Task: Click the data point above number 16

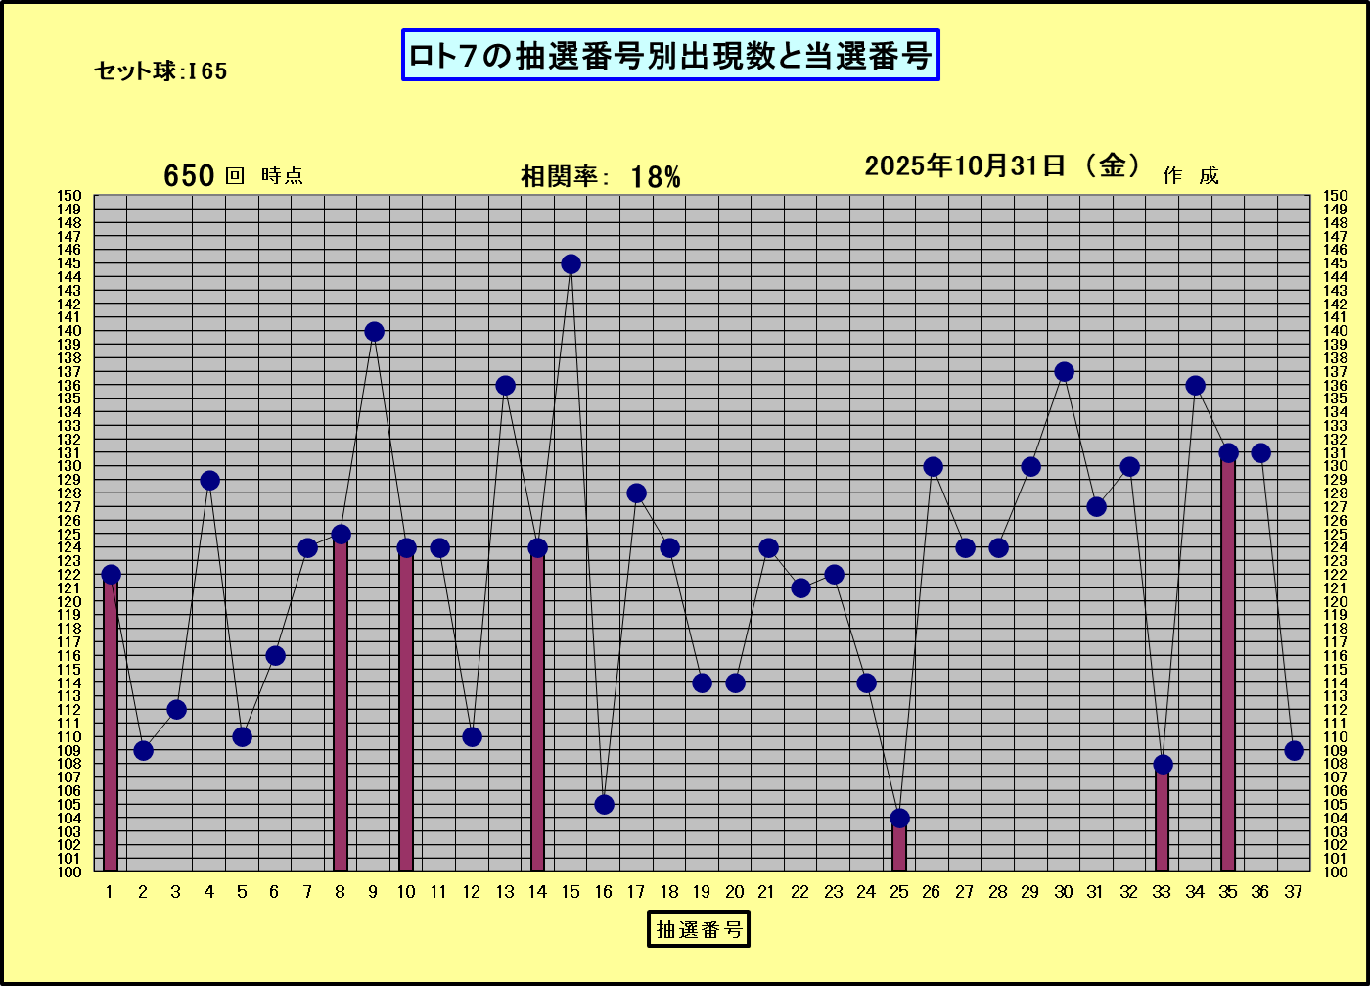Action: (604, 804)
